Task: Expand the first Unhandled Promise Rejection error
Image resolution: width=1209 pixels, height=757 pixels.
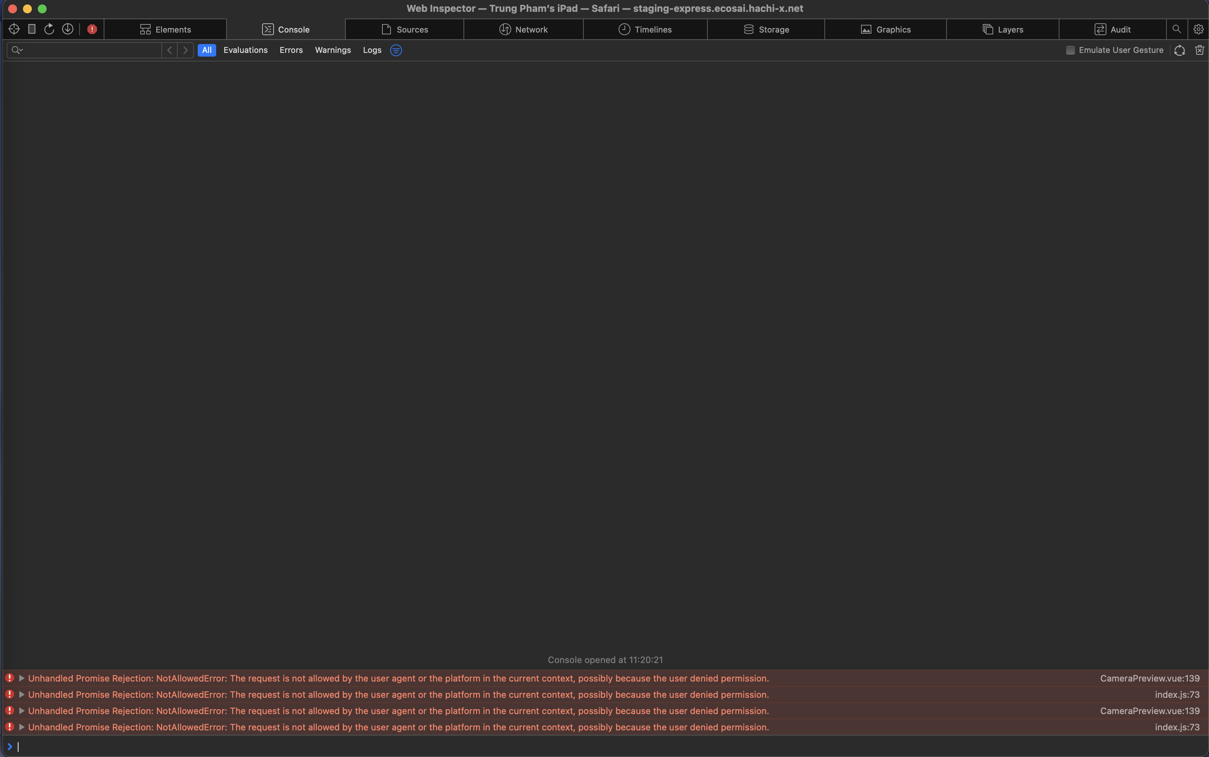Action: [21, 678]
